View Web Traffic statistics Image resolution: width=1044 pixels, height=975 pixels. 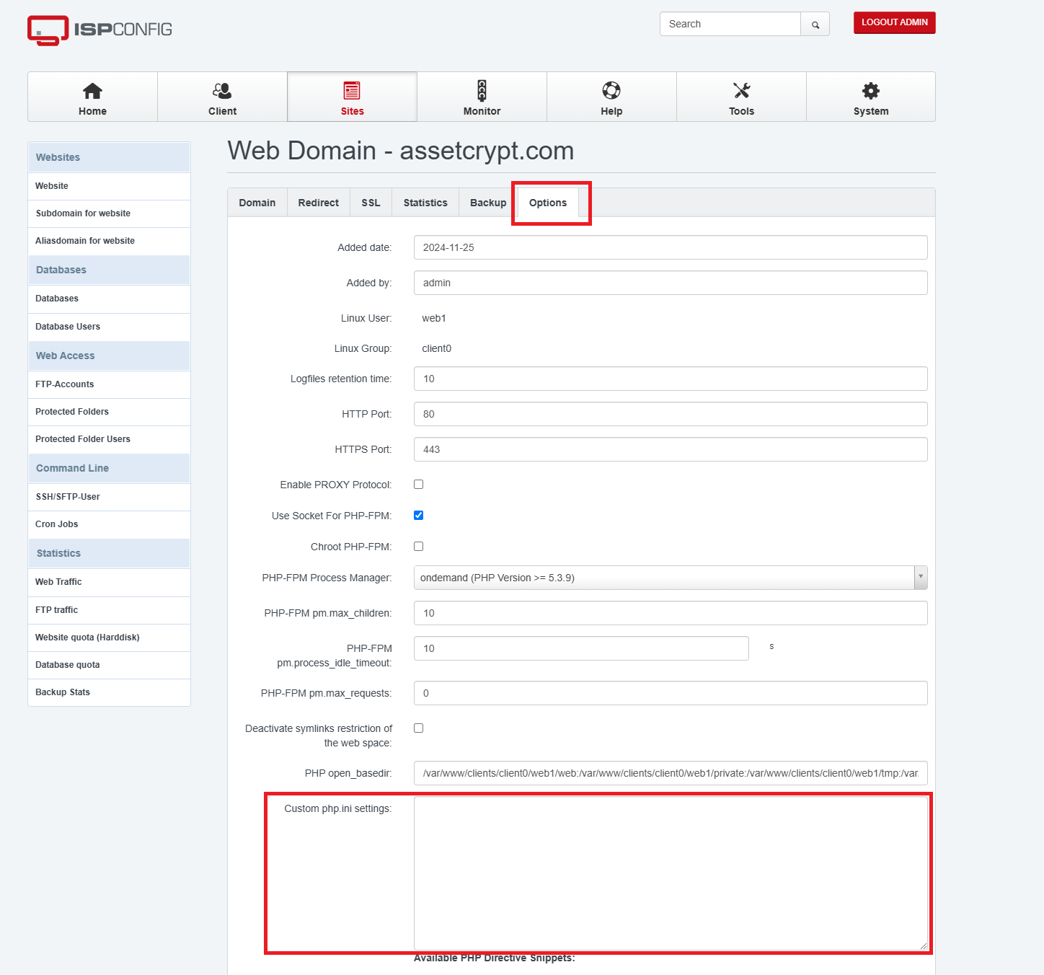tap(109, 582)
